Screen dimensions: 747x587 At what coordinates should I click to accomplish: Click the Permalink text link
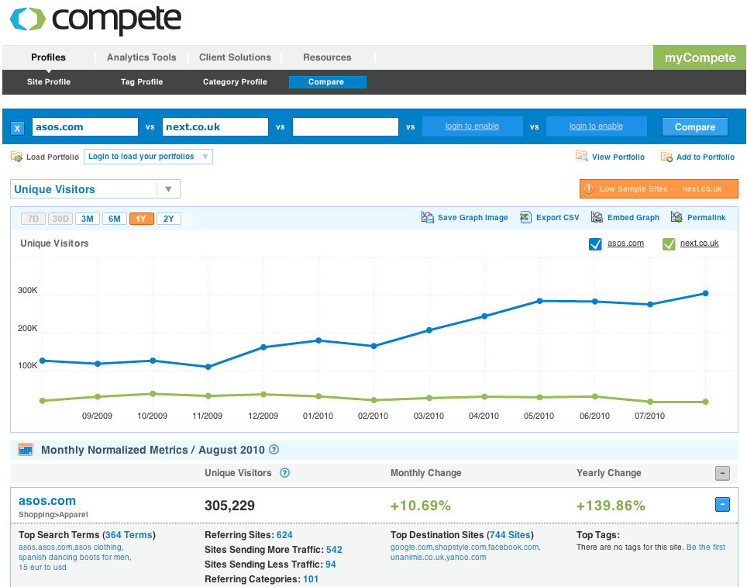pyautogui.click(x=707, y=217)
